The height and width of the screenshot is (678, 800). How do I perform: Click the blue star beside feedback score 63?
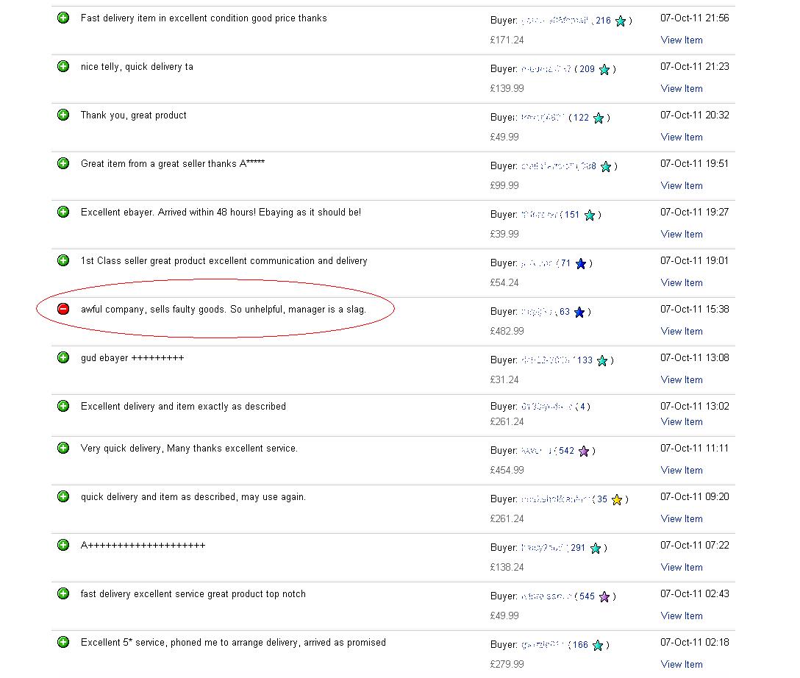pos(579,312)
